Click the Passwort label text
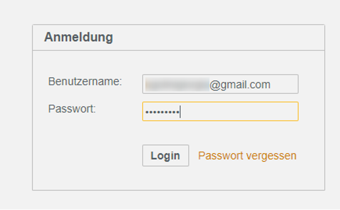 (x=72, y=109)
